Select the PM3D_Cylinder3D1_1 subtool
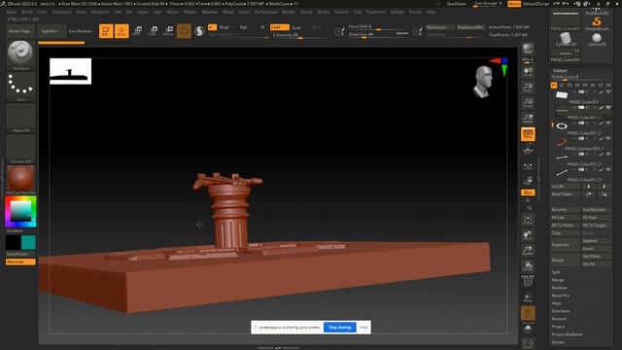This screenshot has height=350, width=622. pyautogui.click(x=582, y=142)
